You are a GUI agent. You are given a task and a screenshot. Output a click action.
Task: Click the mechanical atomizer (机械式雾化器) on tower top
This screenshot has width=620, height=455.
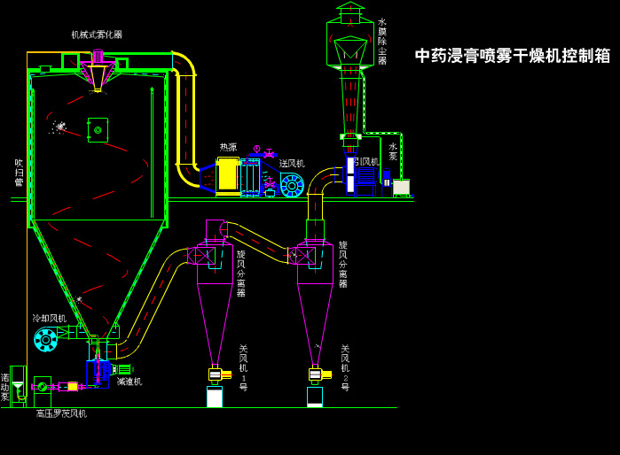point(98,73)
